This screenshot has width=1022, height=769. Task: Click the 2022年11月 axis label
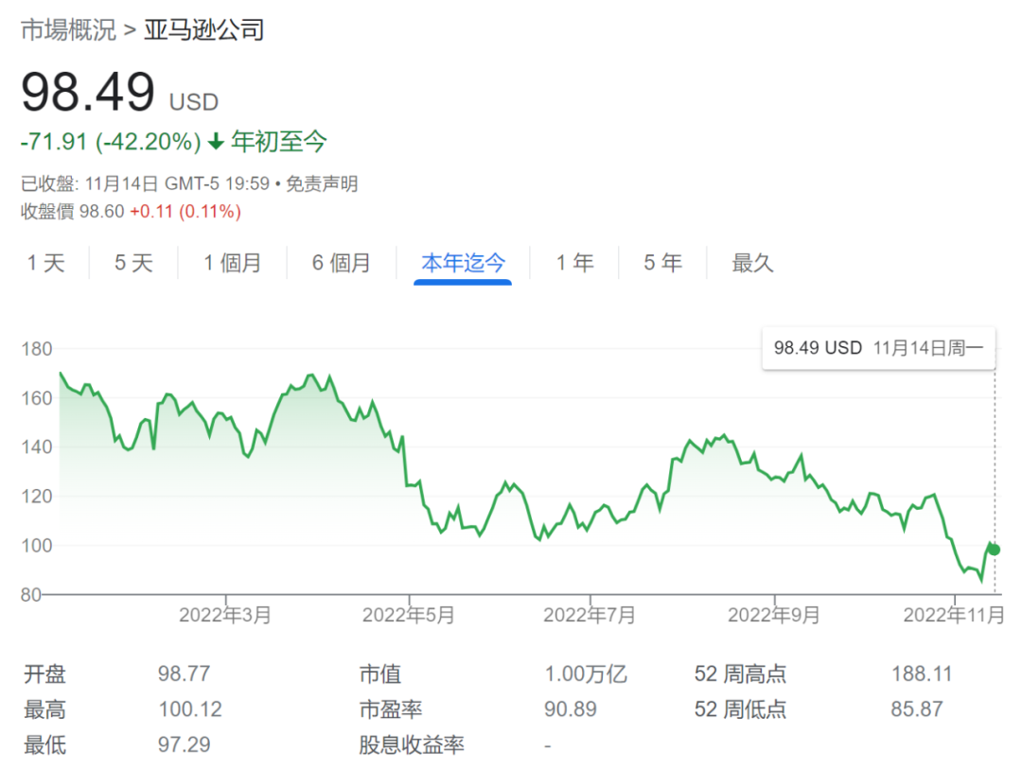pyautogui.click(x=954, y=615)
